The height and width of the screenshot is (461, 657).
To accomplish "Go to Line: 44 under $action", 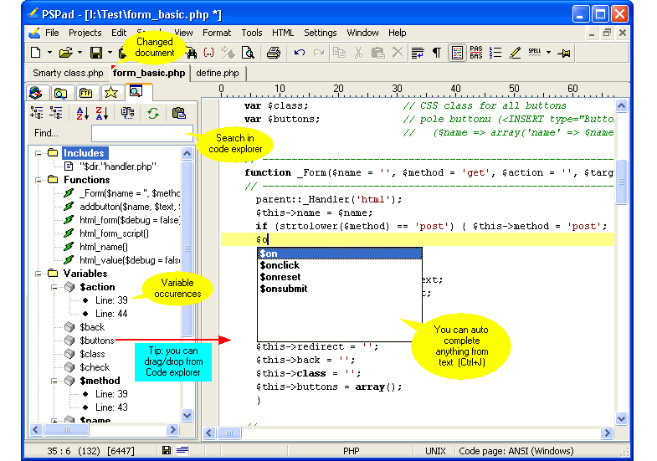I will (111, 314).
